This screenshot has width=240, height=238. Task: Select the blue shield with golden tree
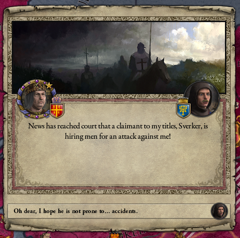click(x=184, y=111)
